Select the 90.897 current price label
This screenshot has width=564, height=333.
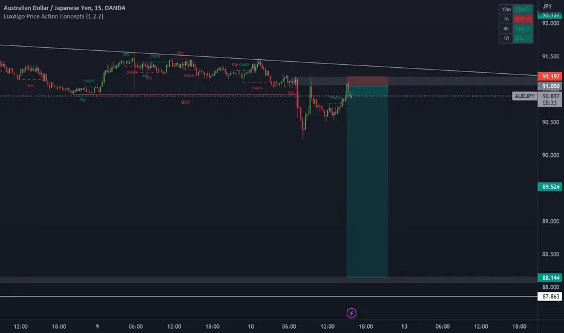pos(550,96)
